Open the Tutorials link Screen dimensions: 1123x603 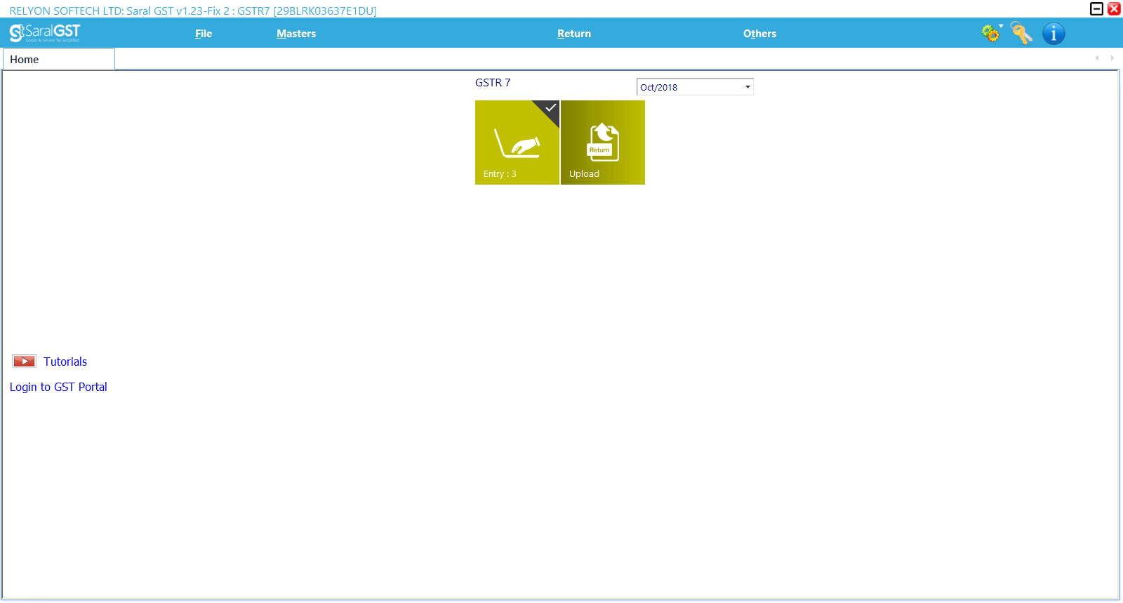point(65,362)
